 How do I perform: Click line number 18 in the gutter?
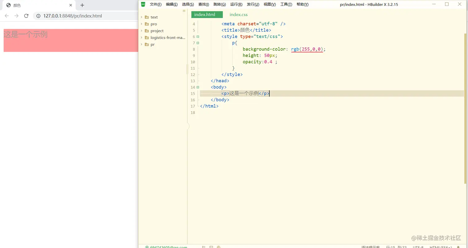193,113
